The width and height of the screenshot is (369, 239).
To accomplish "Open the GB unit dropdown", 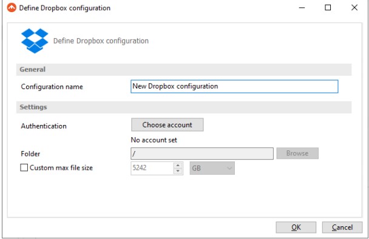I will click(x=212, y=168).
